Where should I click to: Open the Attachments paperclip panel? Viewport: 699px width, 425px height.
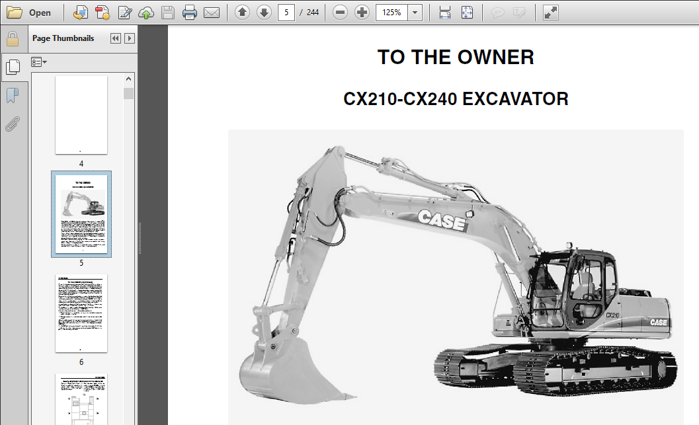pyautogui.click(x=13, y=124)
